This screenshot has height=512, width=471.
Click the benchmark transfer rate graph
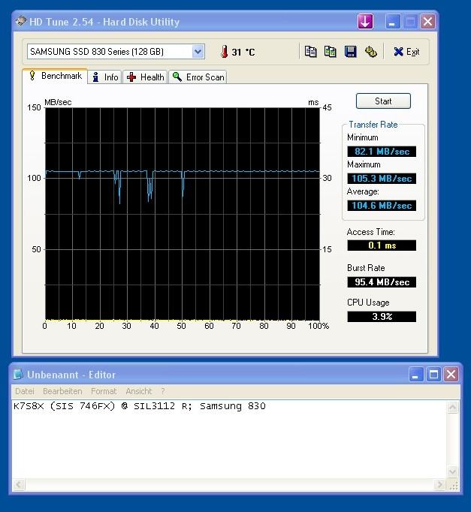tap(183, 214)
